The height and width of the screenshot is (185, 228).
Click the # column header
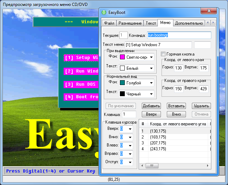click(x=144, y=124)
